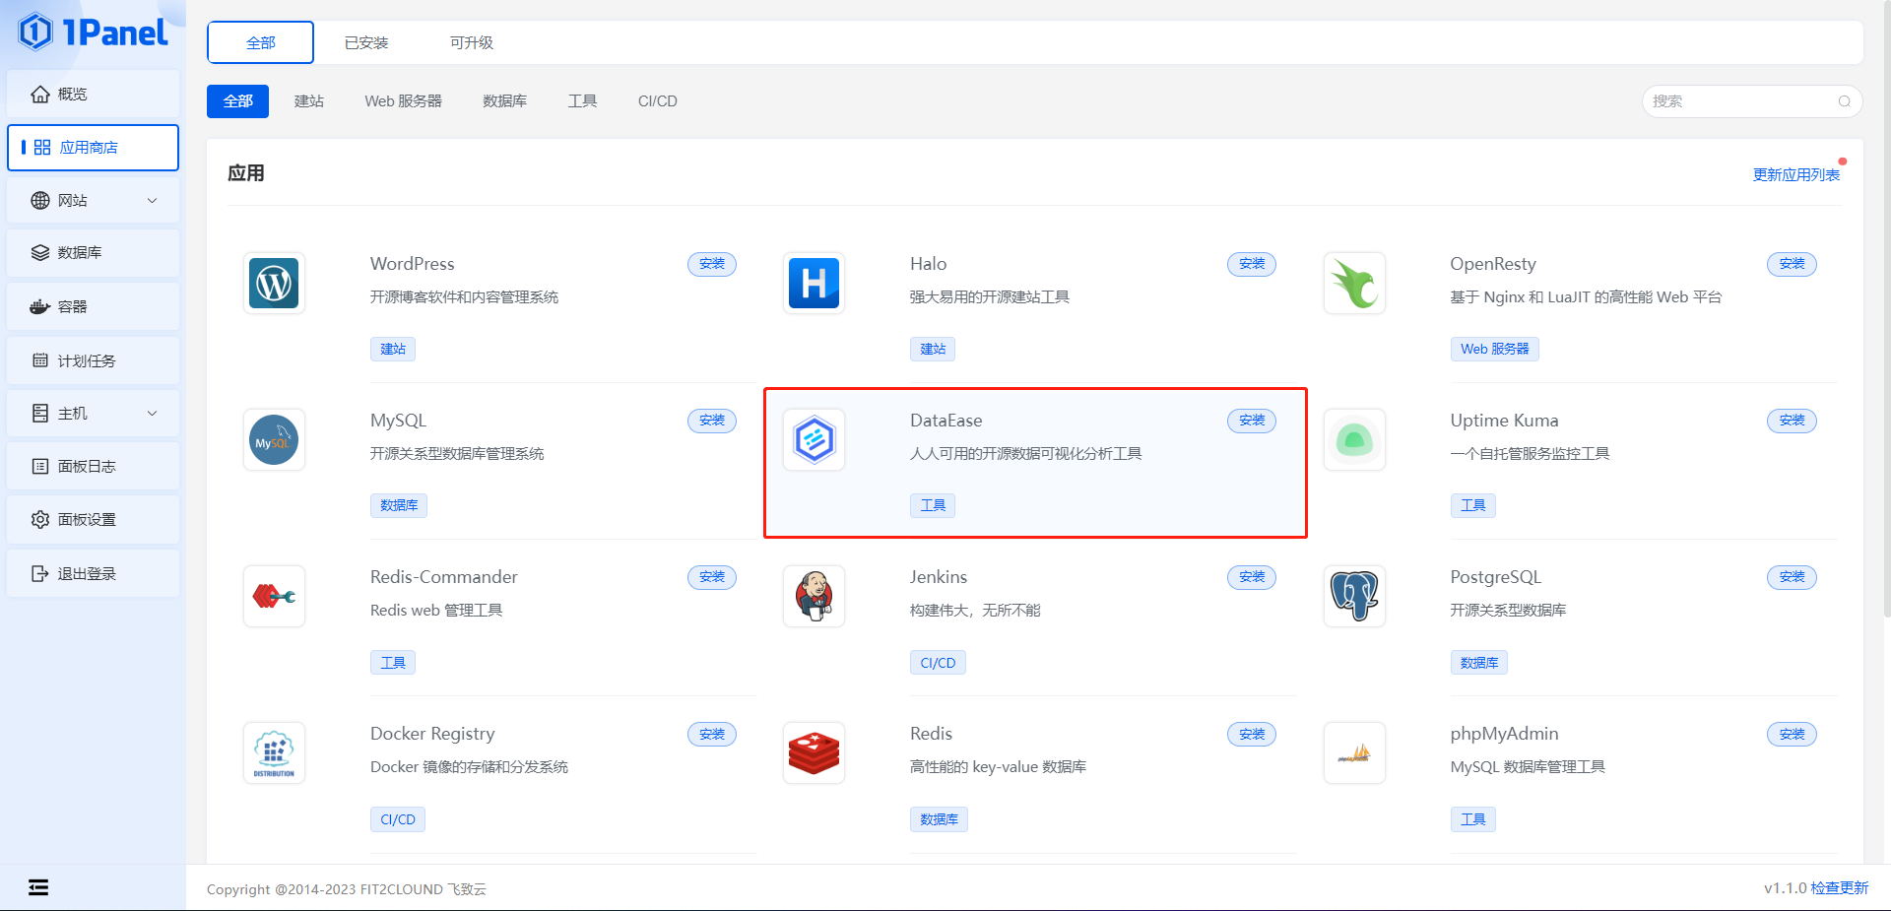Viewport: 1891px width, 911px height.
Task: Install MySQL via 安装 button
Action: coord(711,421)
